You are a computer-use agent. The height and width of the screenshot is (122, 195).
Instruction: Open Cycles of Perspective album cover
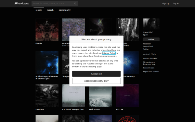74,96
